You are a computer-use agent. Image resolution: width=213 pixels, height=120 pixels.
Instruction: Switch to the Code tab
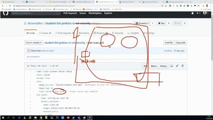(x=31, y=33)
